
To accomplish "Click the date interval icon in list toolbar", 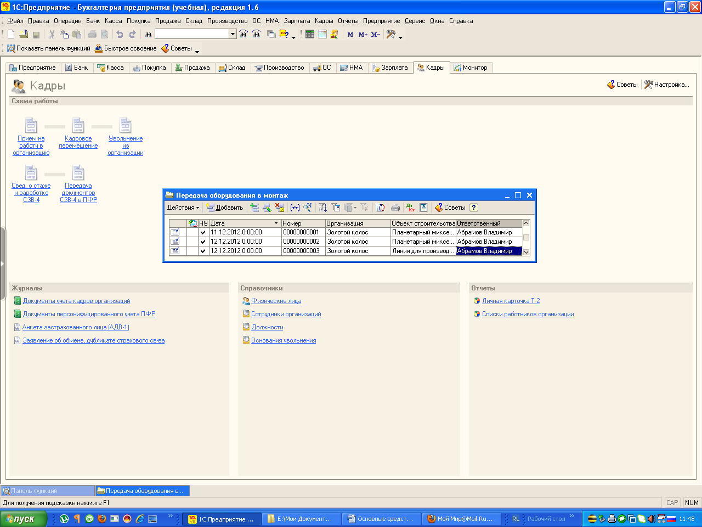I will pos(295,208).
